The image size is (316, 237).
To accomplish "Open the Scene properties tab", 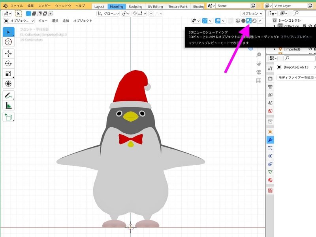I will tap(270, 103).
